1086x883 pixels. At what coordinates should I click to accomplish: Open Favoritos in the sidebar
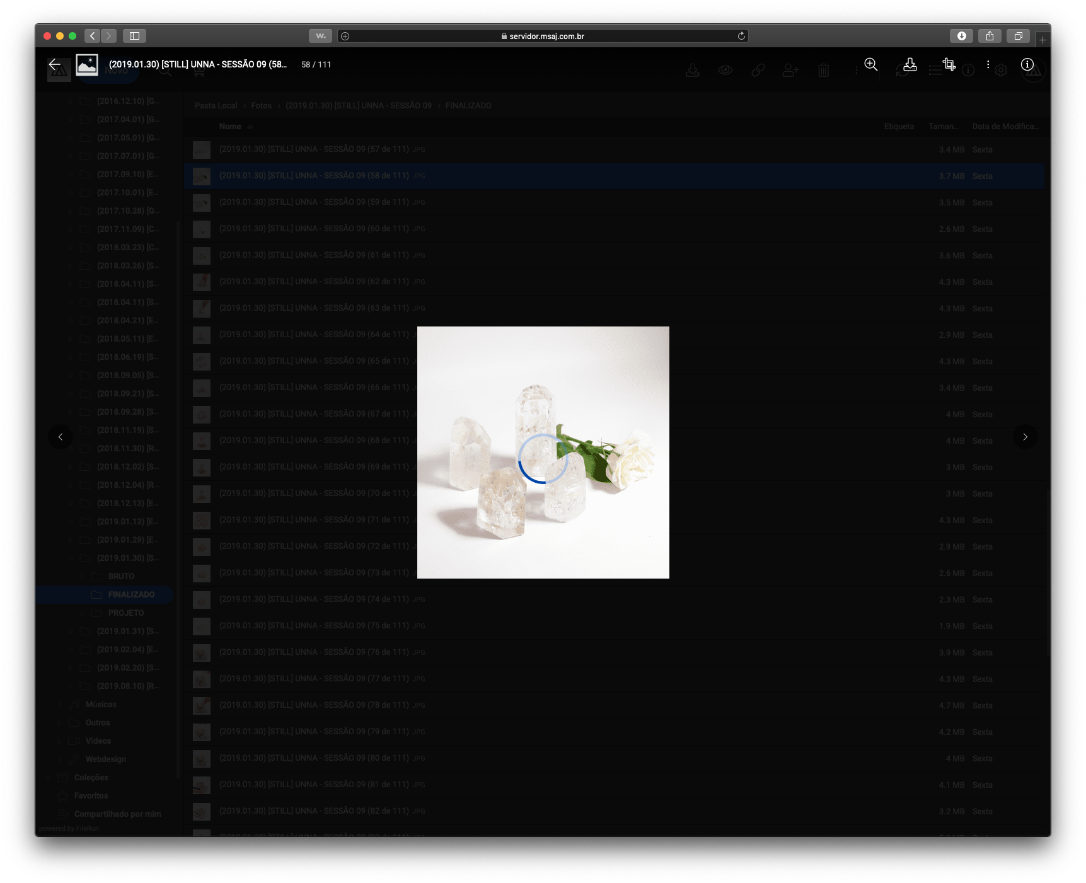(x=91, y=796)
